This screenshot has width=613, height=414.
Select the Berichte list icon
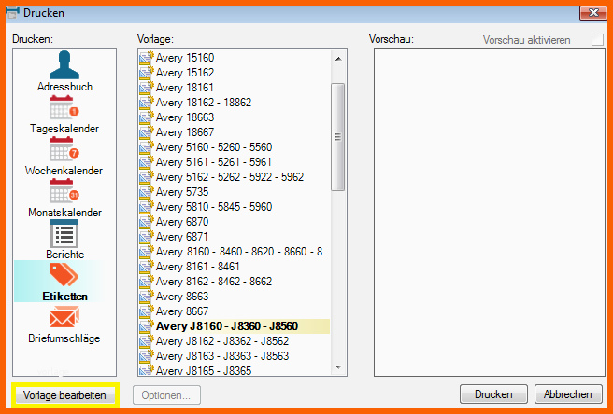click(x=64, y=233)
